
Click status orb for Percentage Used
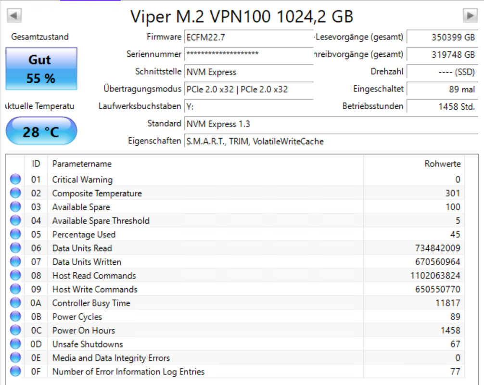[15, 234]
